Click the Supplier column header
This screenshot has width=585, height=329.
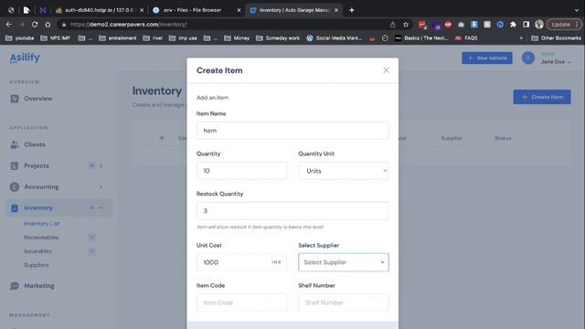(x=452, y=138)
